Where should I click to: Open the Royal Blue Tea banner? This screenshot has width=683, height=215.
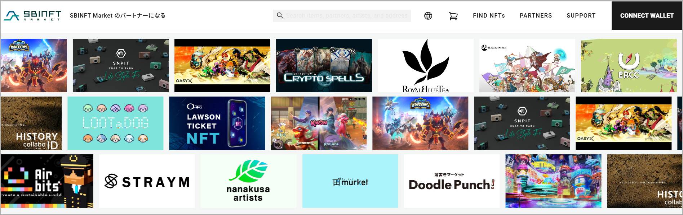point(425,65)
